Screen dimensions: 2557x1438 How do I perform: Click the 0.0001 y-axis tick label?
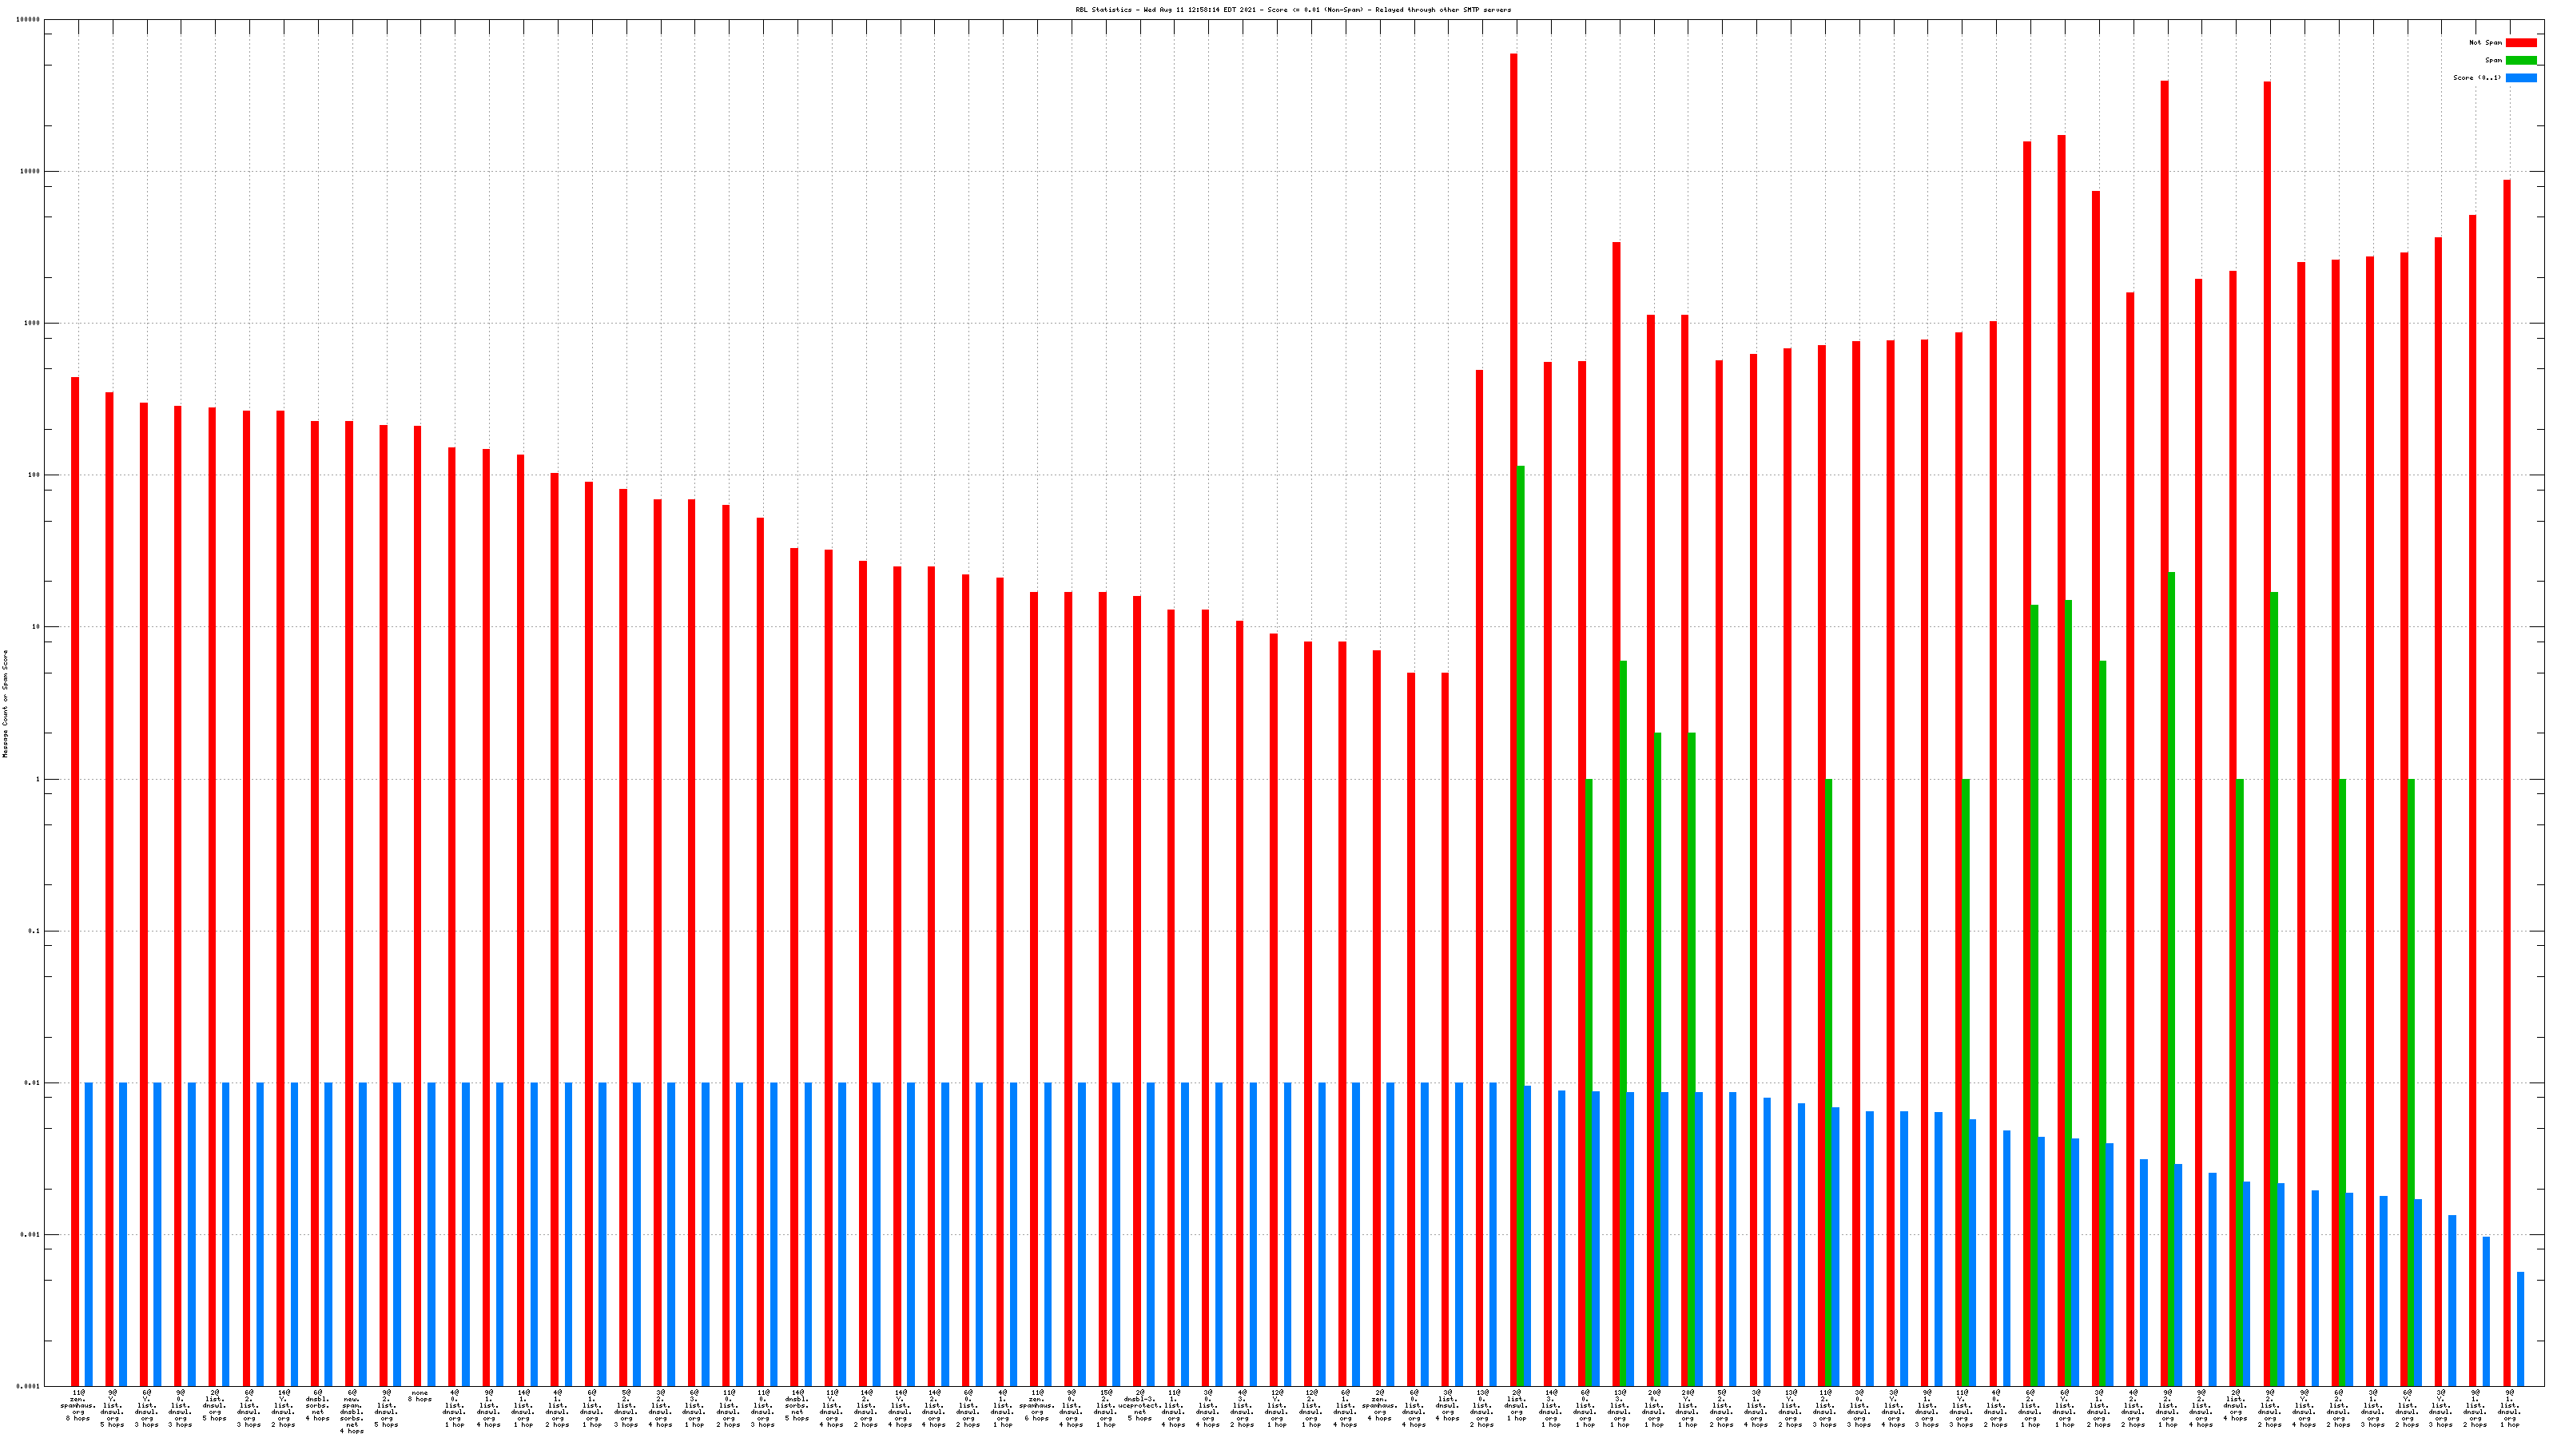(x=30, y=1386)
